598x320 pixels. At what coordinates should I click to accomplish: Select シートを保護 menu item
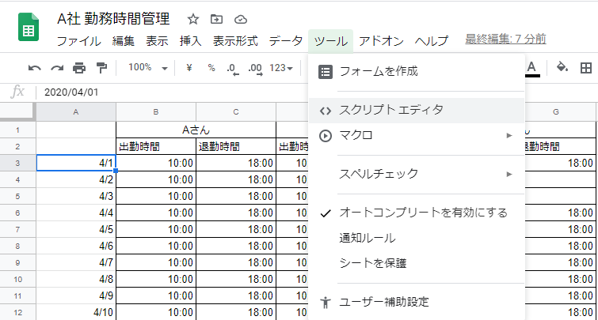tap(417, 263)
